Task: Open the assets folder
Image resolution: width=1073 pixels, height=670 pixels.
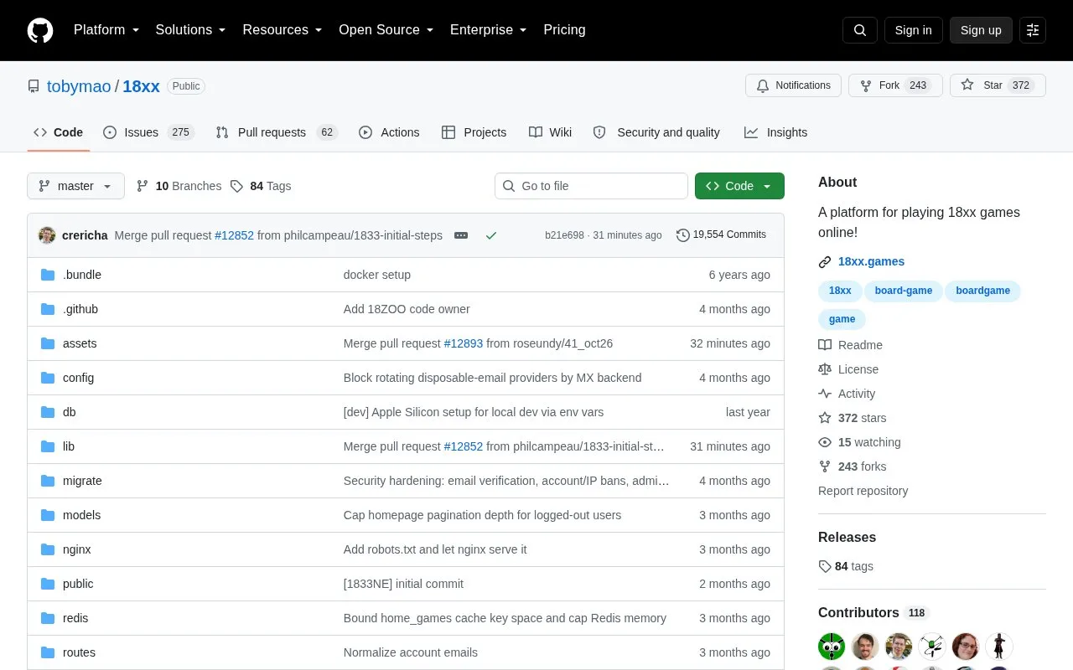Action: click(x=80, y=343)
